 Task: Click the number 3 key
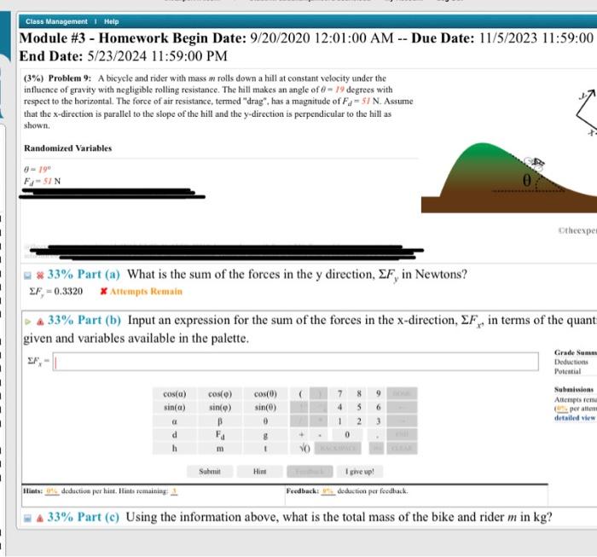coord(378,421)
